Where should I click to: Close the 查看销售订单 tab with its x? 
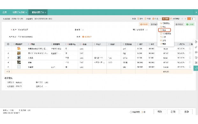click(45, 12)
